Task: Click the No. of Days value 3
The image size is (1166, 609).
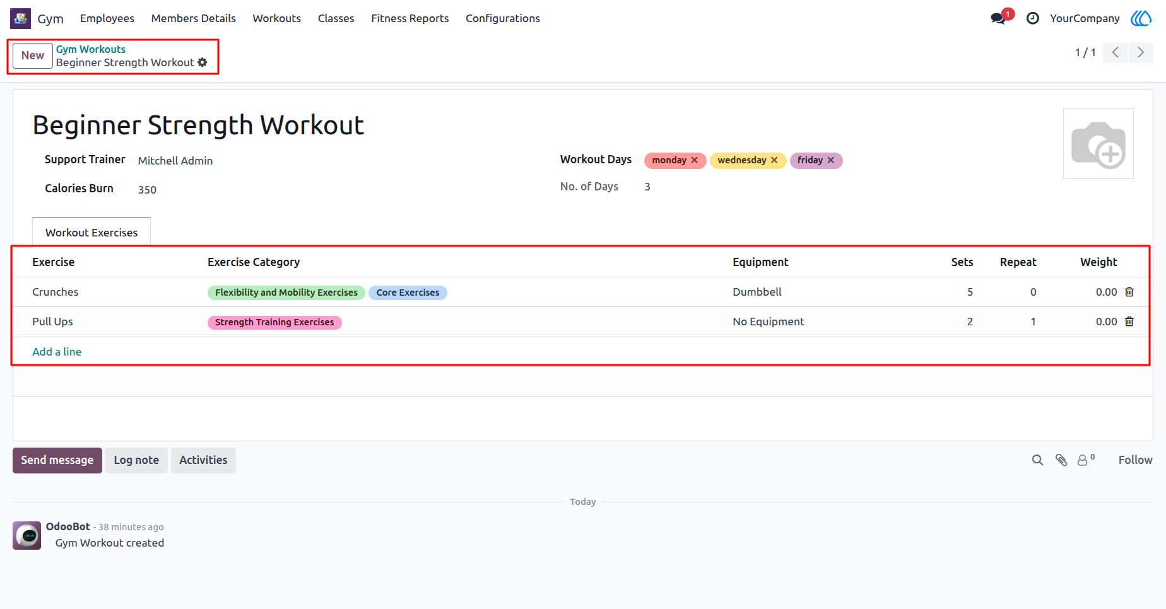Action: 647,187
